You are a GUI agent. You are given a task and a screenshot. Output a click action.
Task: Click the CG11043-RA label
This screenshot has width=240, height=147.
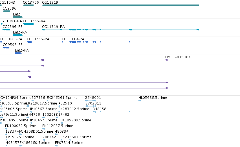pyautogui.click(x=11, y=21)
